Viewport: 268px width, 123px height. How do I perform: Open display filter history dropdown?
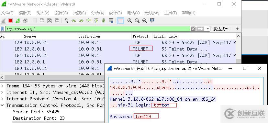(208, 29)
